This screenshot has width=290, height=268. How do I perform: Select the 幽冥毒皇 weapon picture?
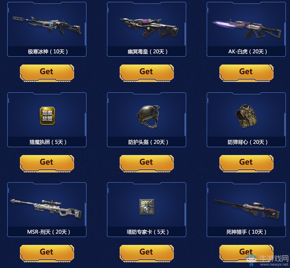tap(149, 28)
